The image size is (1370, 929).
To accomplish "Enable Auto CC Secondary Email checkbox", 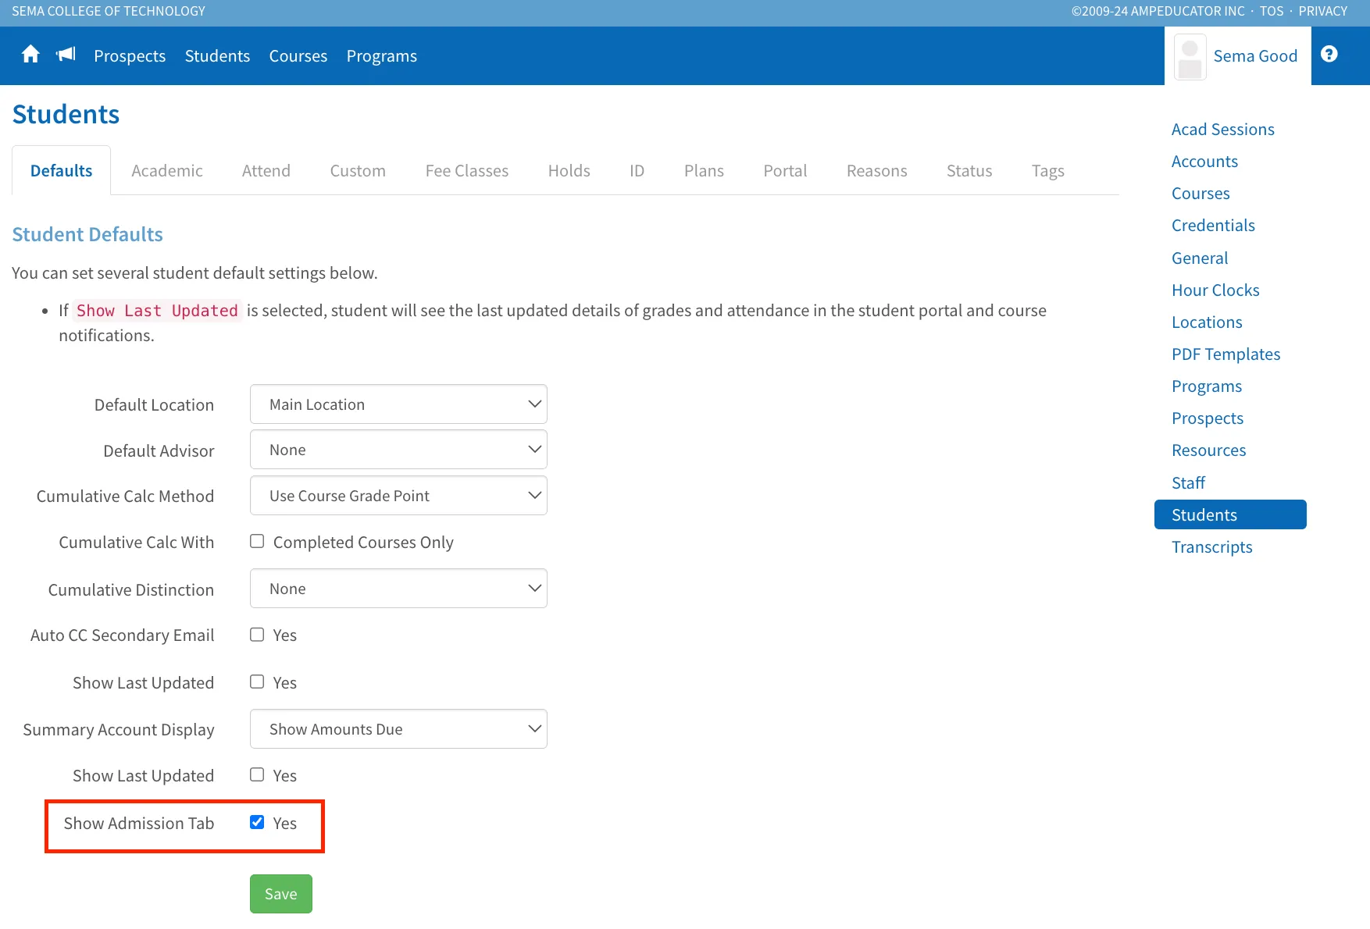I will (x=257, y=634).
